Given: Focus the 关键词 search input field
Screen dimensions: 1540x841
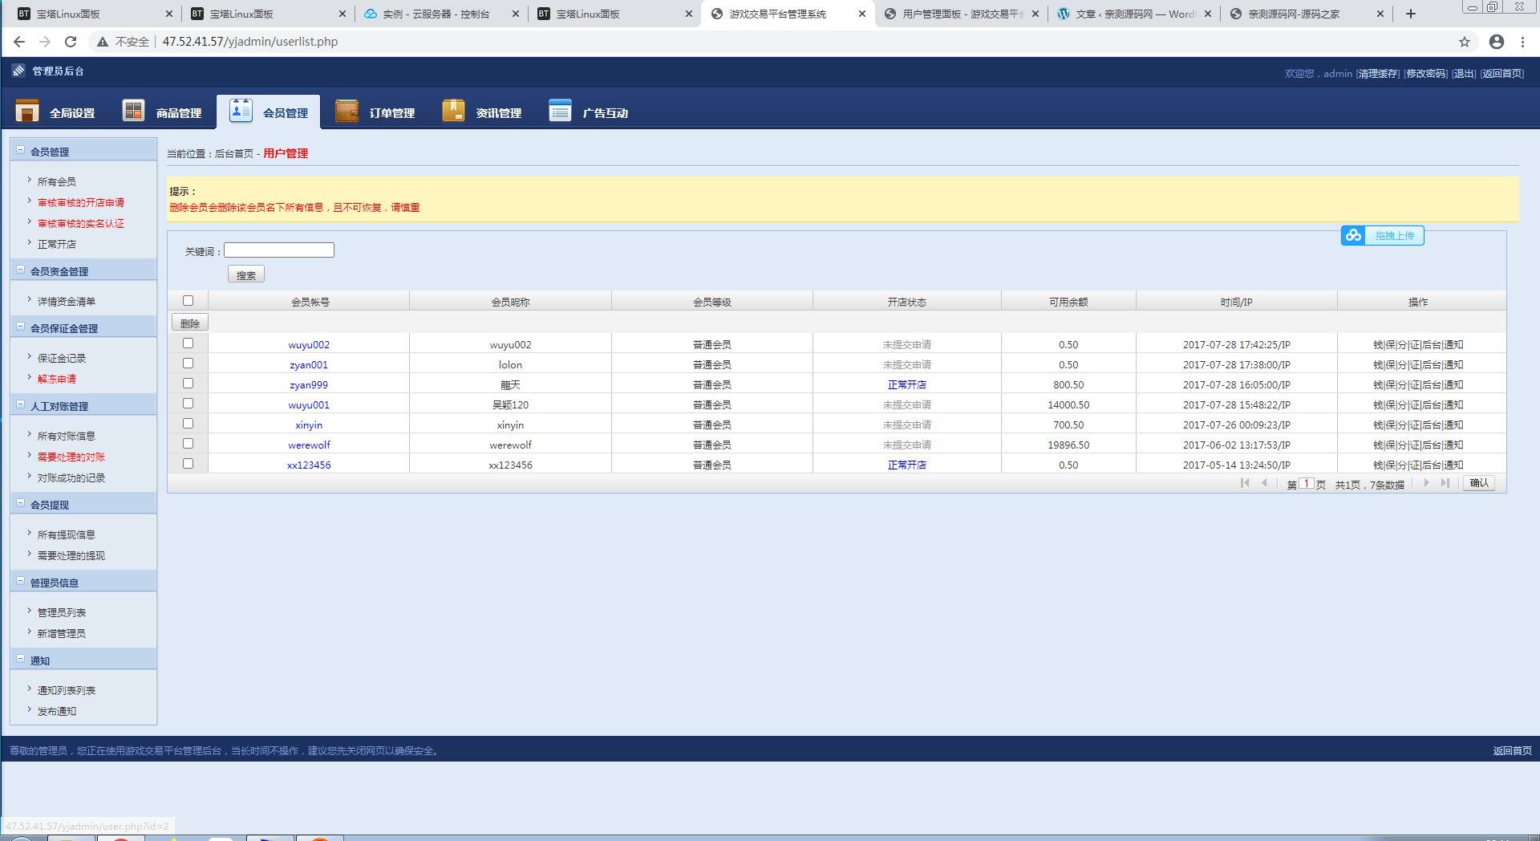Looking at the screenshot, I should 279,250.
